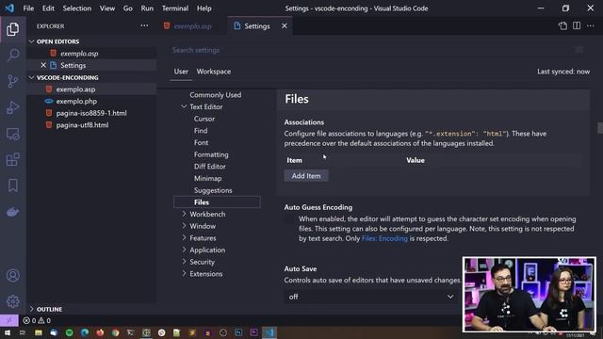Open the Windows Start menu

(8, 332)
